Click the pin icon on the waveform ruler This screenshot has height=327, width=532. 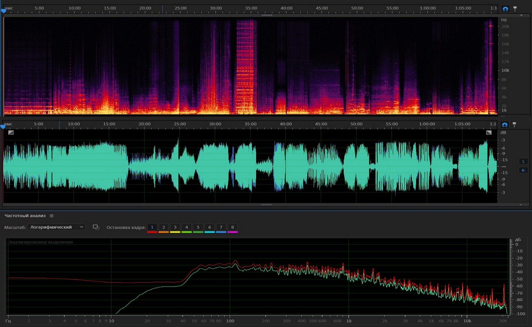pos(515,124)
